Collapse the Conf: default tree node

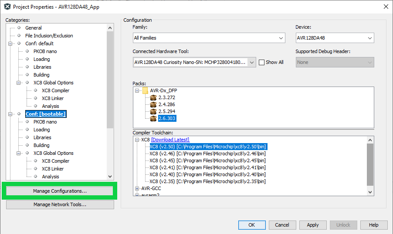click(10, 43)
